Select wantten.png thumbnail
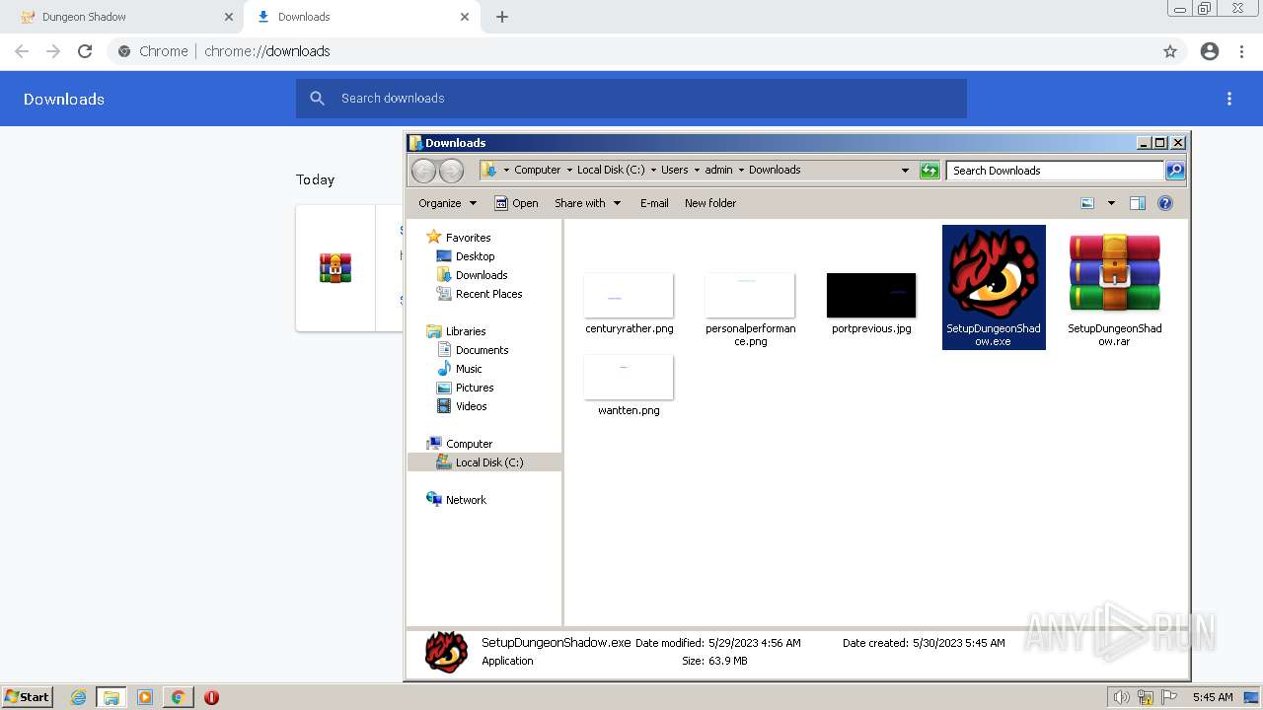The width and height of the screenshot is (1263, 710). click(629, 378)
